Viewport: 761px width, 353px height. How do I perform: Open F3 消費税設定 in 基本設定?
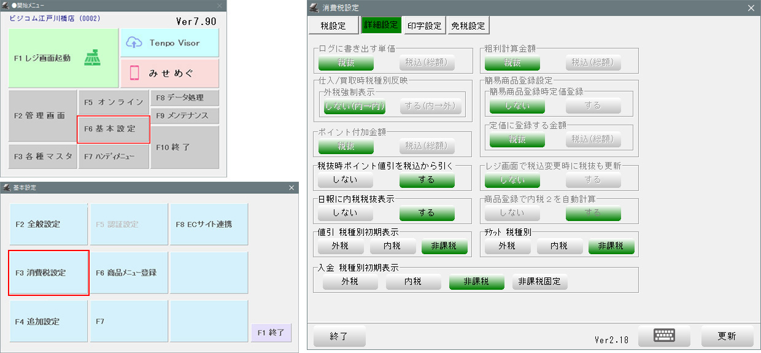(x=48, y=273)
